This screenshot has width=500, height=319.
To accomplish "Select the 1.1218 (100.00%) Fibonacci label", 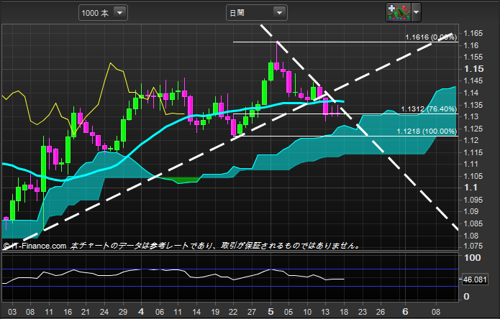I will click(427, 131).
